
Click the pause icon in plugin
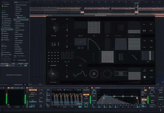click(x=144, y=31)
